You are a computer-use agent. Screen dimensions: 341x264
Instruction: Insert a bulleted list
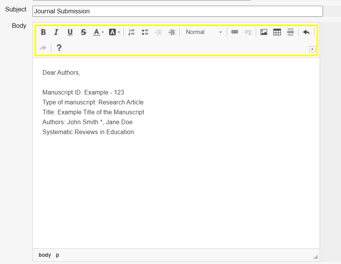coord(145,32)
